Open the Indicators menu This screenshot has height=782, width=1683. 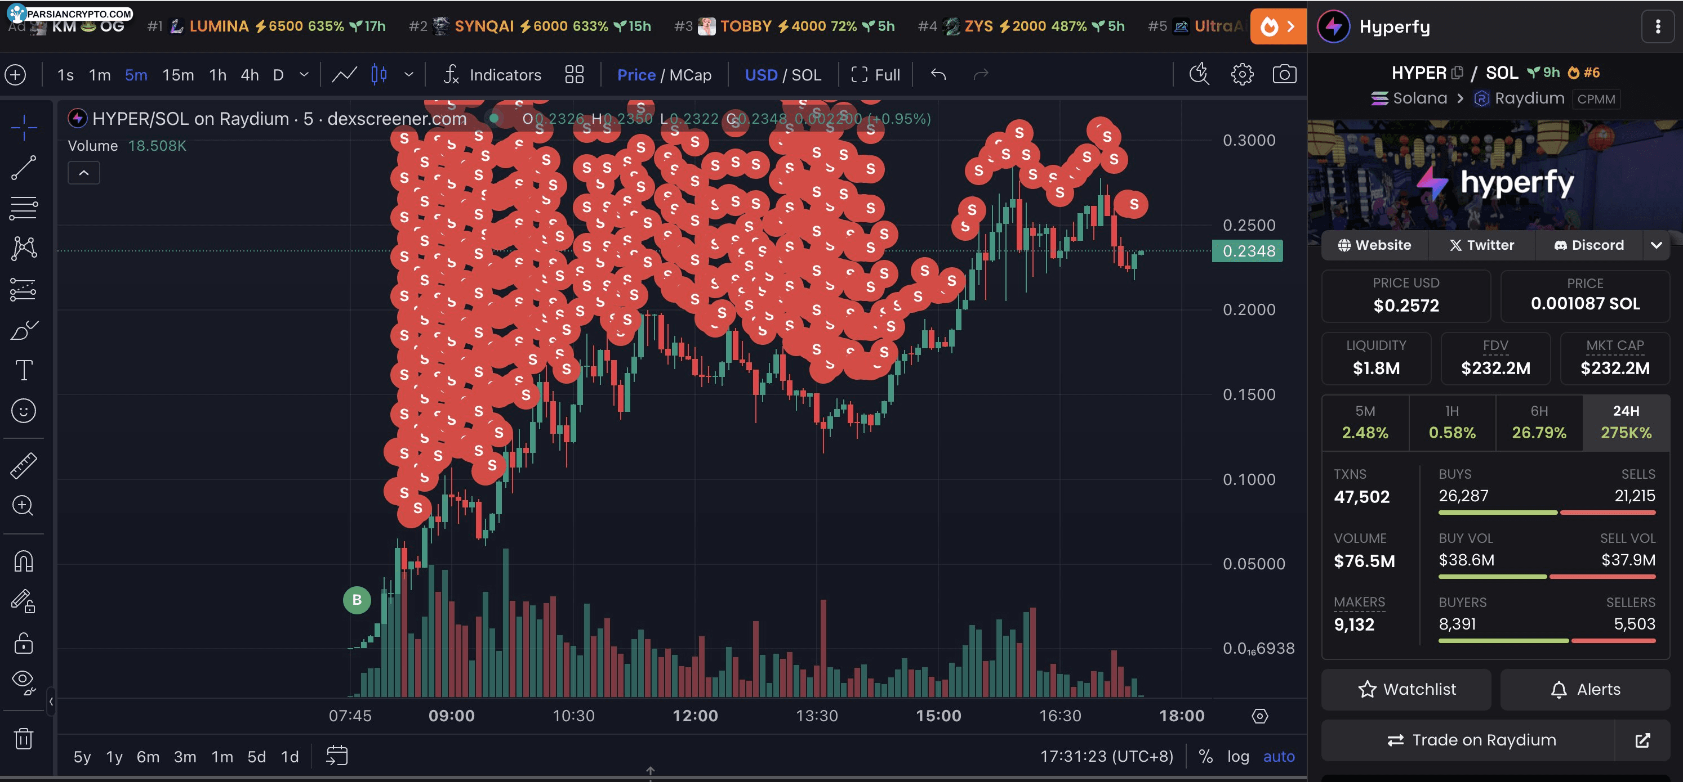(493, 75)
